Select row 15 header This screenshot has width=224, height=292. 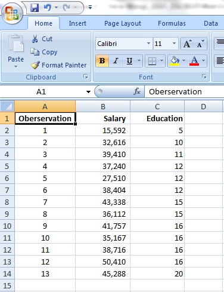[7, 285]
